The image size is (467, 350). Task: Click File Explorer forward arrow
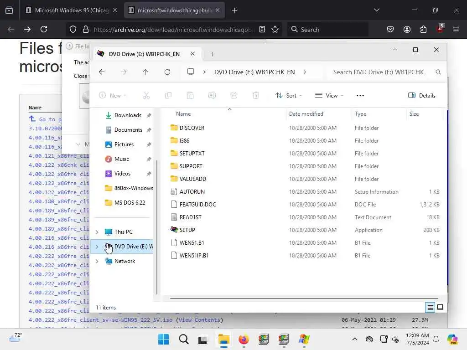(124, 72)
